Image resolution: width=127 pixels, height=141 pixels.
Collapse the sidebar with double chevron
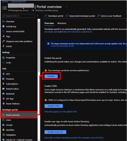38,16
